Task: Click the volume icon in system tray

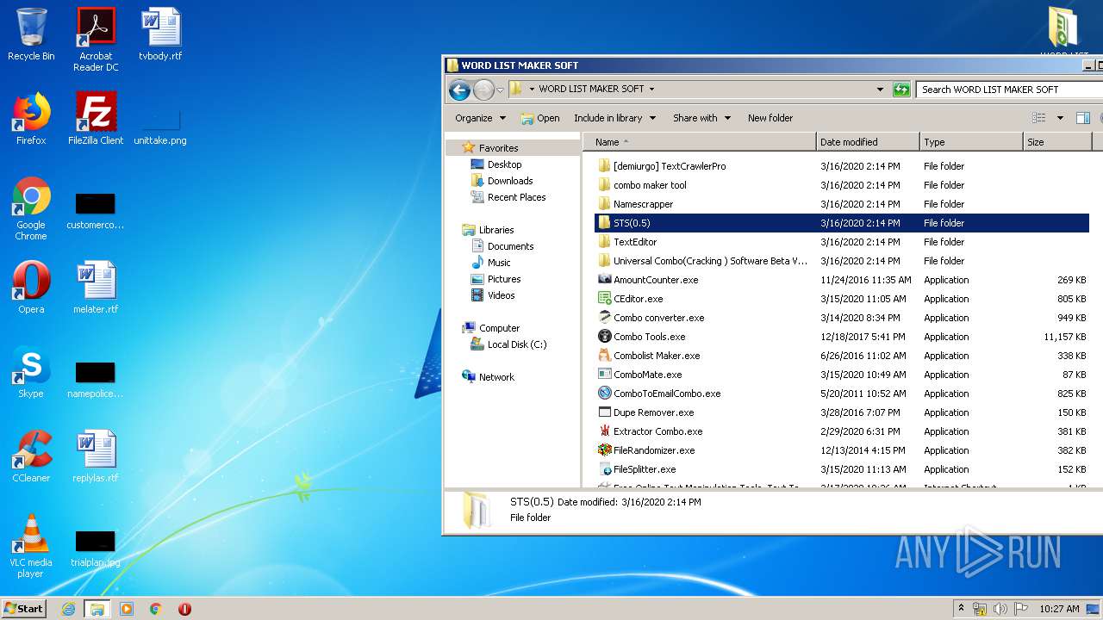Action: coord(1000,608)
